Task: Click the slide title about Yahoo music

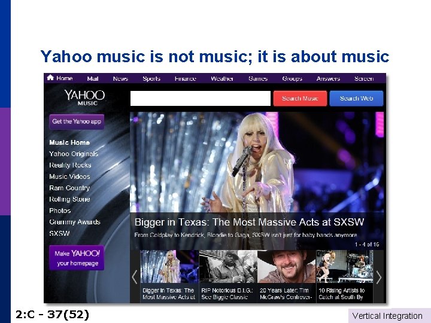Action: pyautogui.click(x=215, y=56)
